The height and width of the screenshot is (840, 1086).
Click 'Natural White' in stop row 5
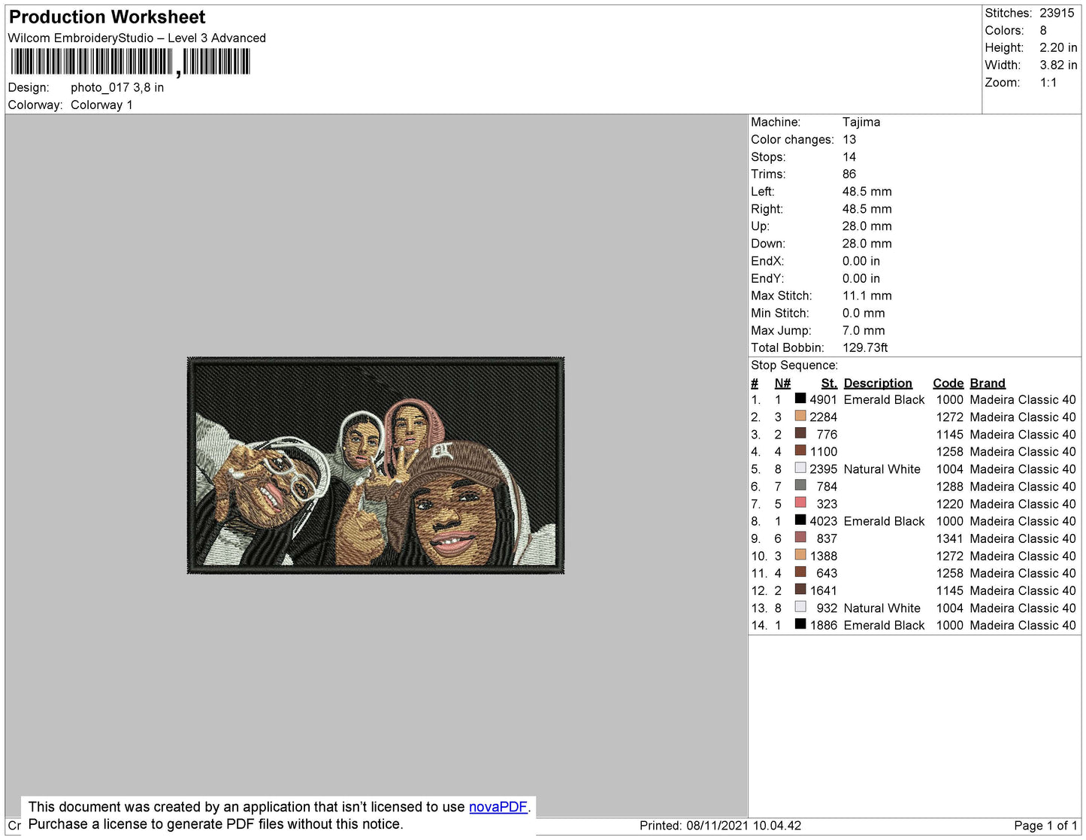[882, 469]
